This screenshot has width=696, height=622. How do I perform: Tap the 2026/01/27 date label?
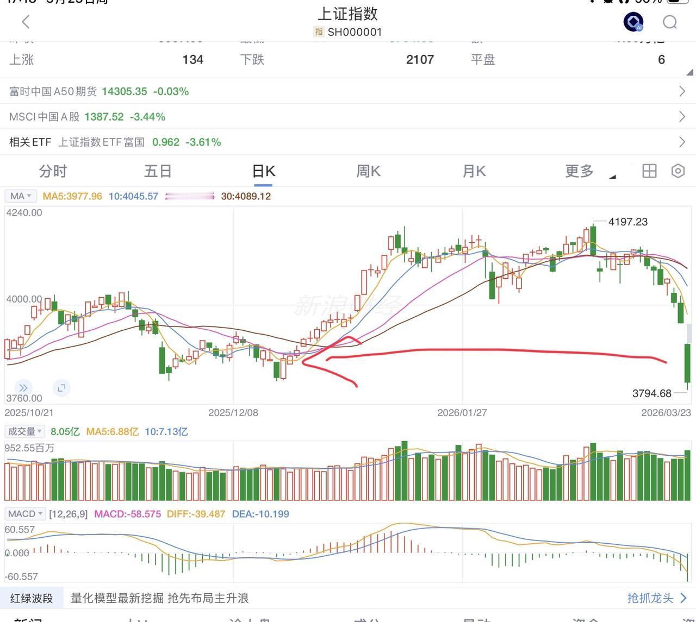[x=462, y=413]
